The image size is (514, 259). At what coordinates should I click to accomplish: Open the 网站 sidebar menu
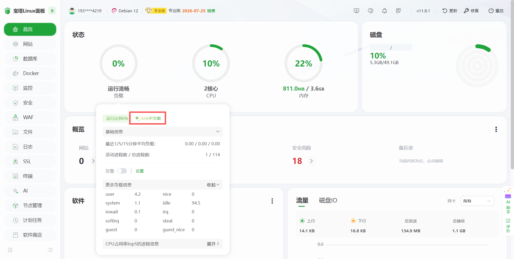[30, 44]
